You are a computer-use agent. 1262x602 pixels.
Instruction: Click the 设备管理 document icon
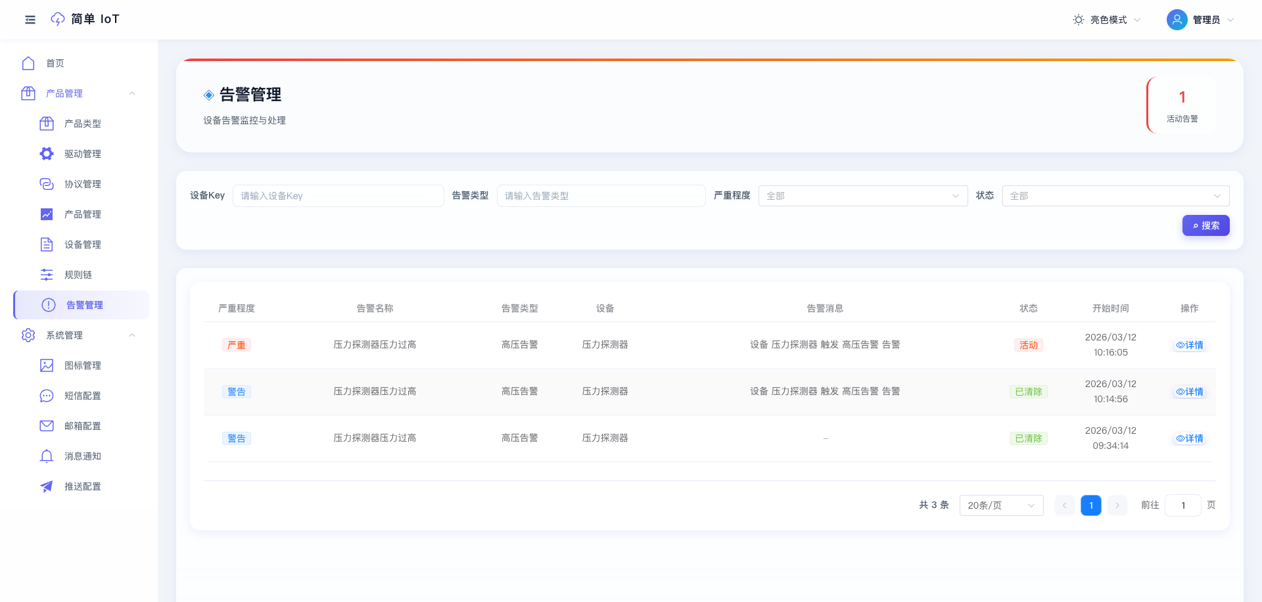coord(47,244)
